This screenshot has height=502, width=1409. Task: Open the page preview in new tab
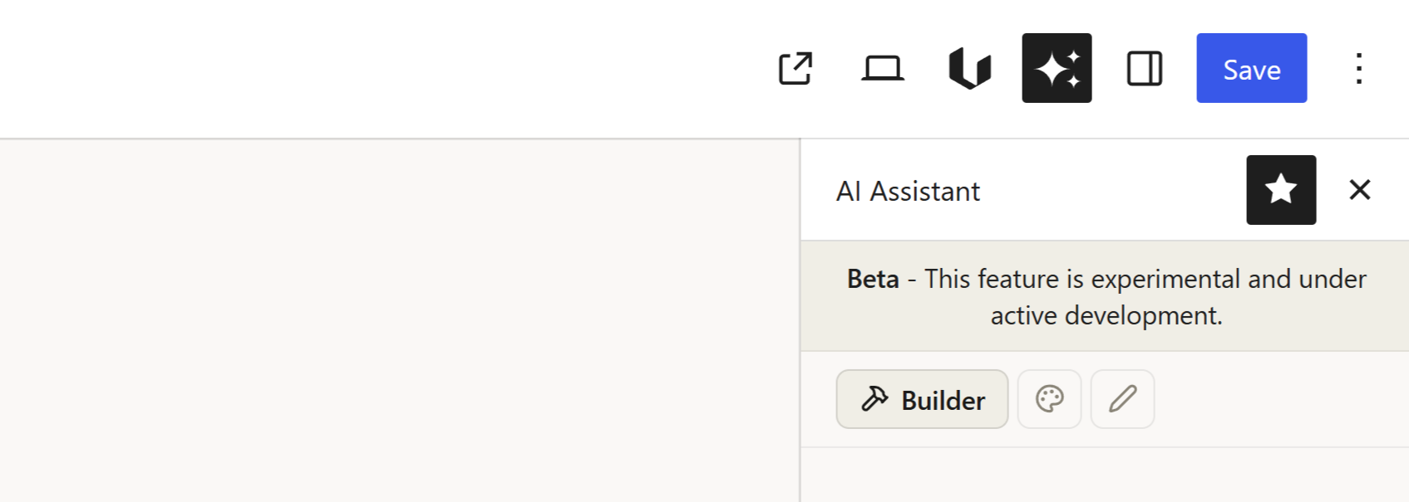coord(796,69)
